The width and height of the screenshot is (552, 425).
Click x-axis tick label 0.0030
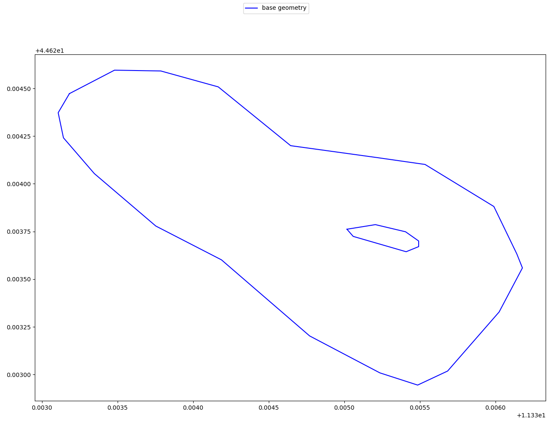pyautogui.click(x=42, y=408)
